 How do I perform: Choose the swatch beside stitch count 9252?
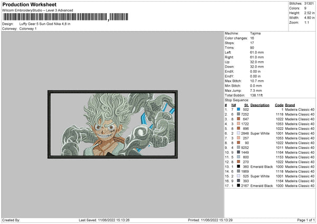pyautogui.click(x=239, y=147)
